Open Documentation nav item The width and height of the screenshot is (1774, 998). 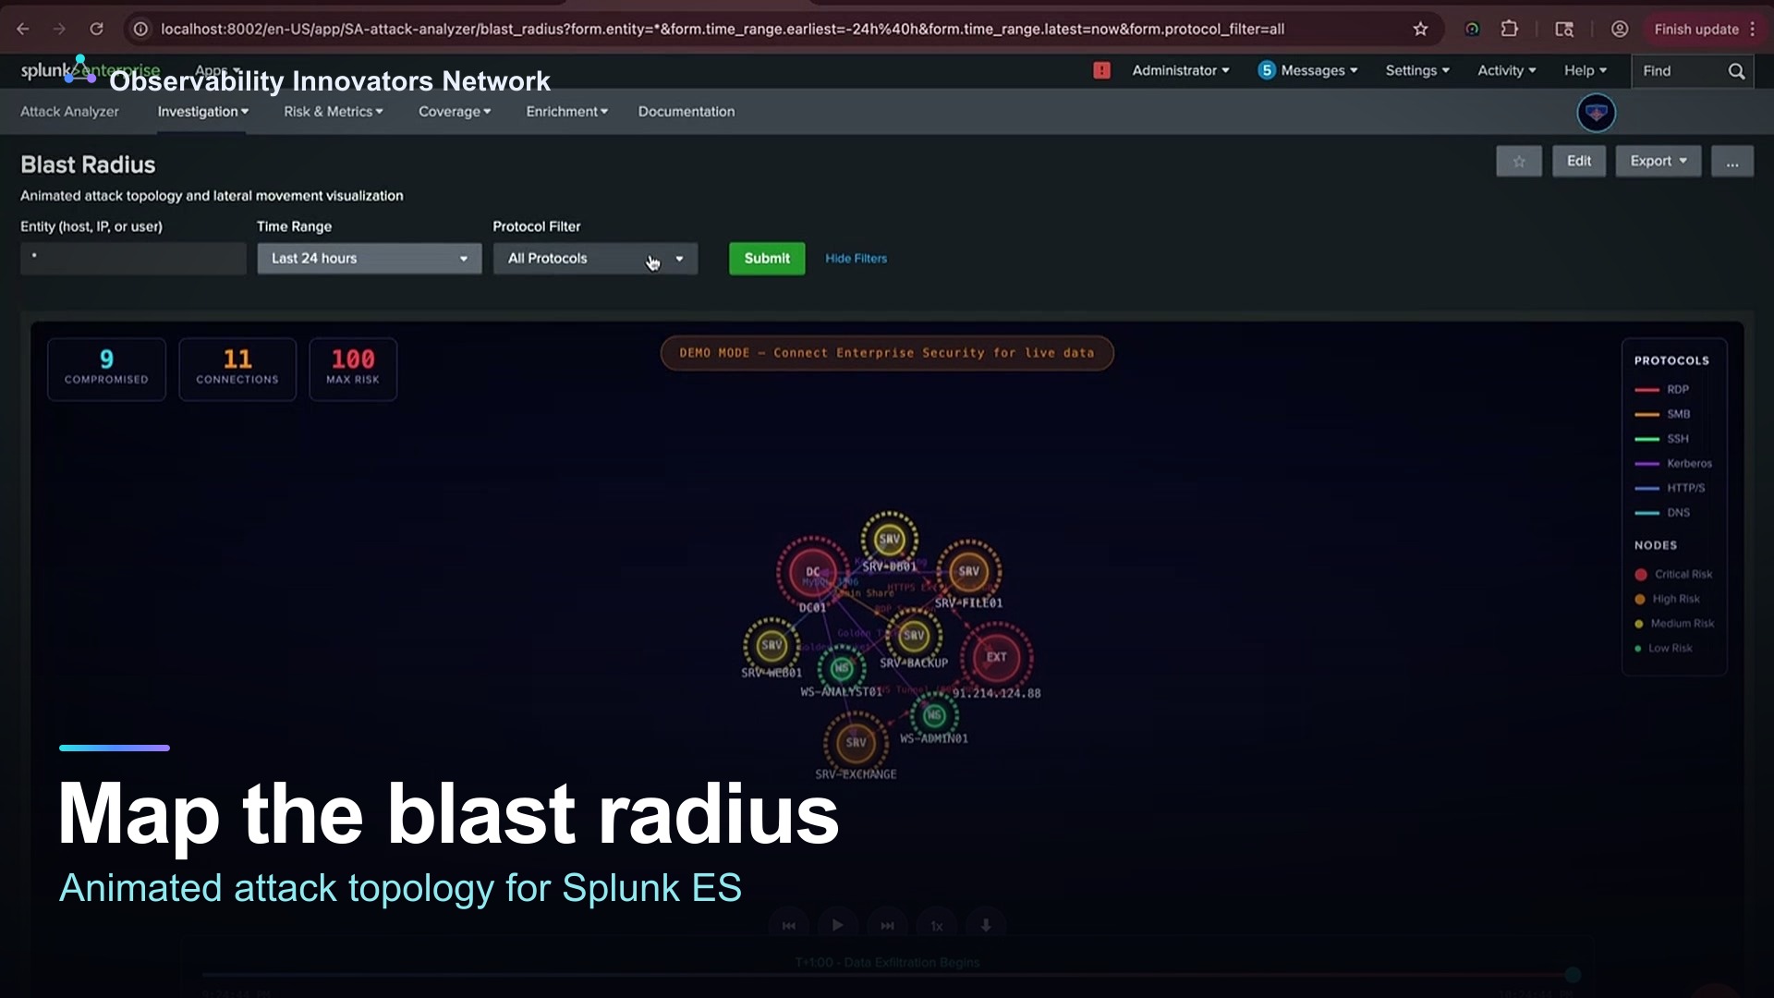[687, 111]
